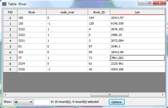Click the Len cell 18412.68

point(137,52)
